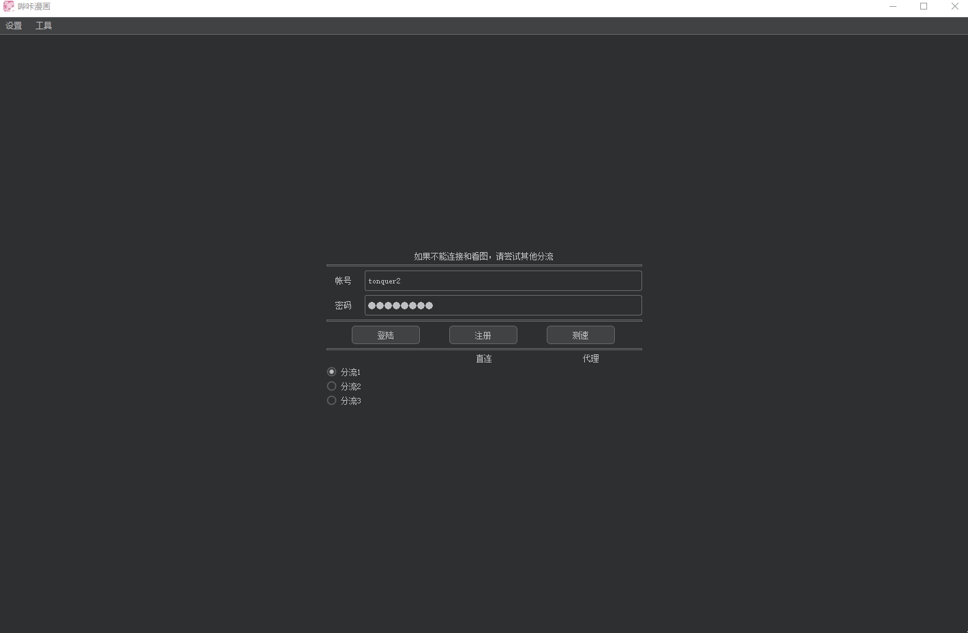This screenshot has width=968, height=633.
Task: Click the 代理 column label
Action: coord(591,358)
